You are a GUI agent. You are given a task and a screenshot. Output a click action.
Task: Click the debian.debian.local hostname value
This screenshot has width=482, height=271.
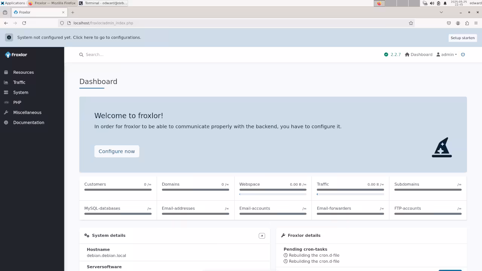click(107, 256)
